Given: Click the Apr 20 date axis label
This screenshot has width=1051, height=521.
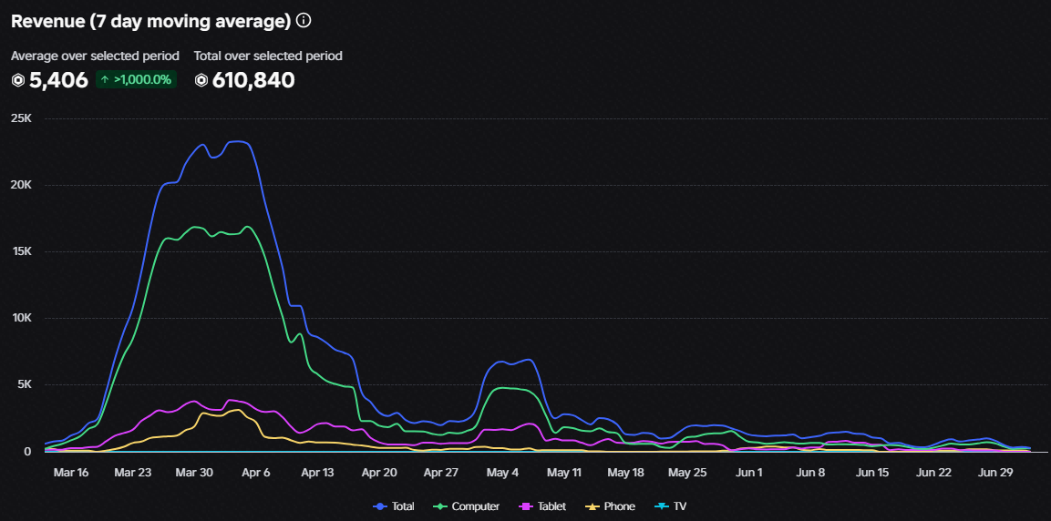Looking at the screenshot, I should coord(379,472).
